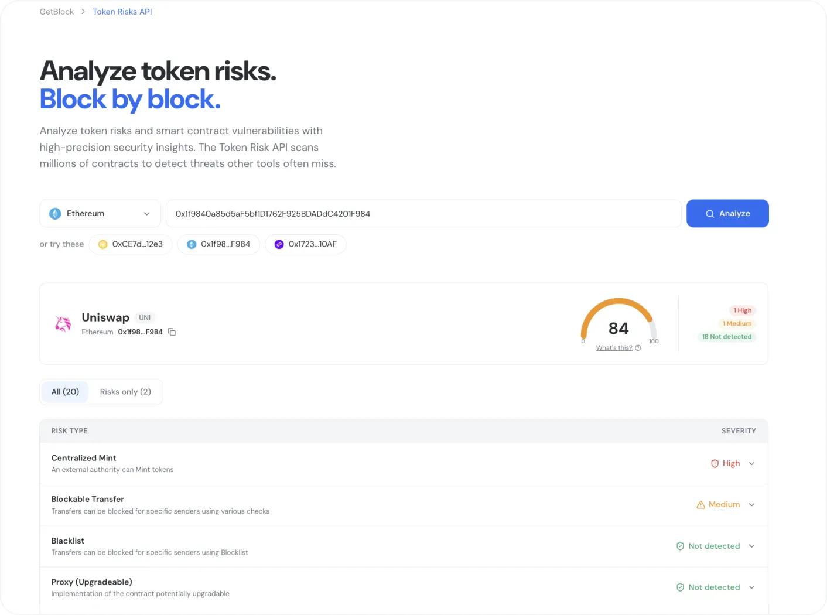Viewport: 827px width, 615px height.
Task: Click the Uniswap unicorn logo
Action: coord(63,323)
